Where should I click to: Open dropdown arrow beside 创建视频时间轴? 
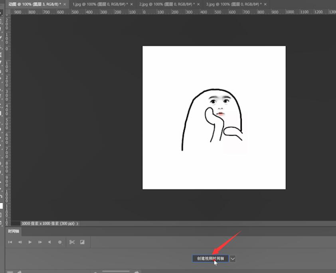click(233, 259)
